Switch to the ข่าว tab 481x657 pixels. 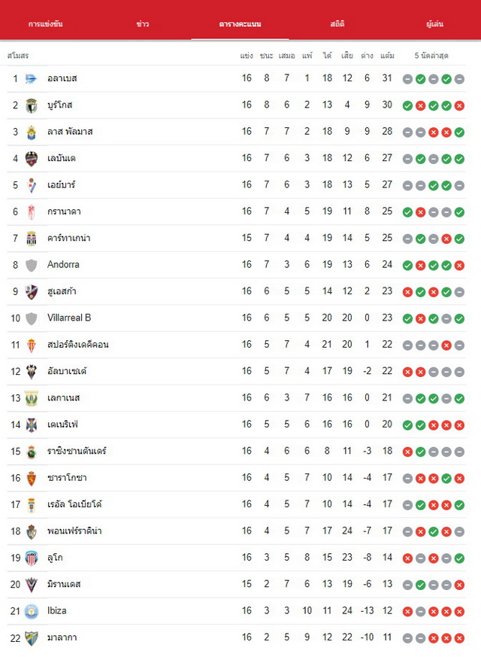[143, 24]
